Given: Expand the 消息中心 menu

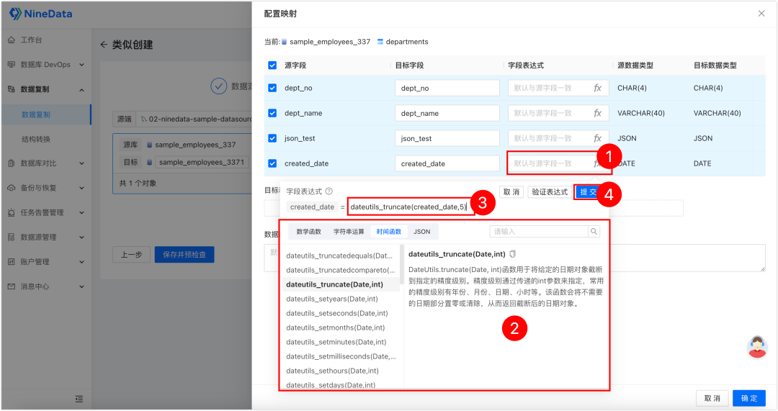Looking at the screenshot, I should coord(82,286).
